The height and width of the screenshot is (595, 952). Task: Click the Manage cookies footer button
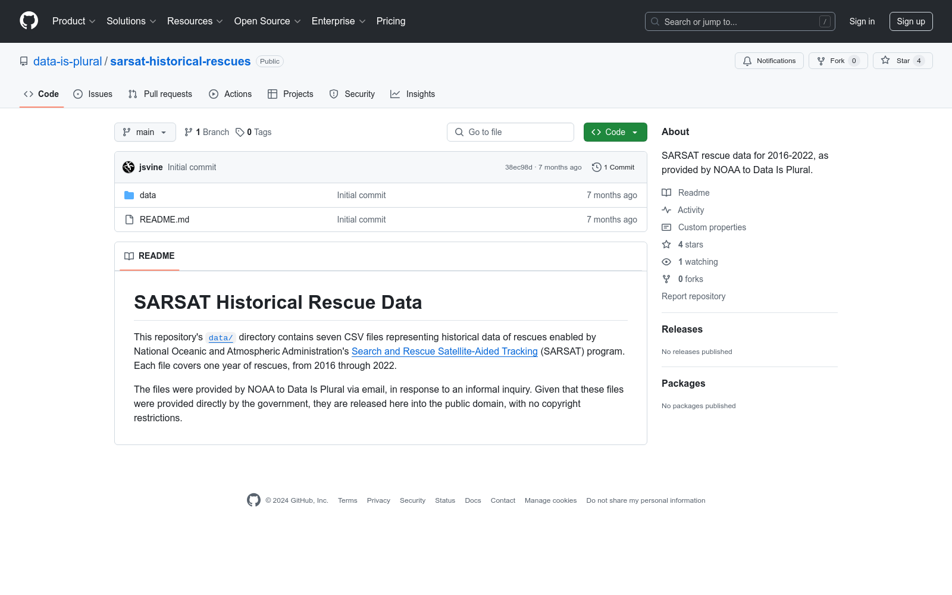coord(551,500)
